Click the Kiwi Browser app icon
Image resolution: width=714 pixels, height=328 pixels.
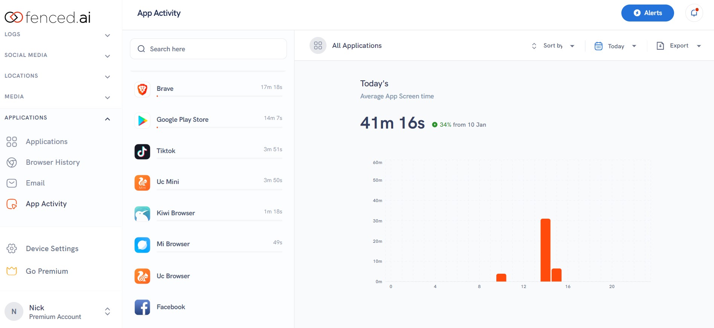142,214
